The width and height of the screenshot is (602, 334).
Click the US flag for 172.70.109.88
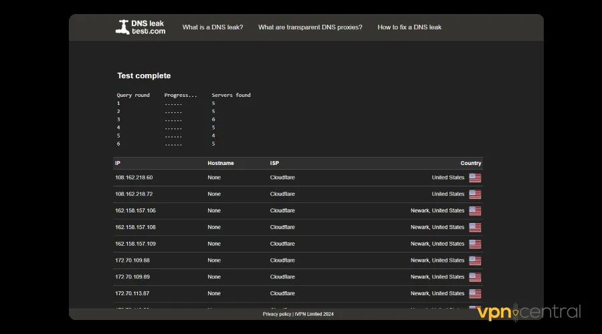point(475,261)
